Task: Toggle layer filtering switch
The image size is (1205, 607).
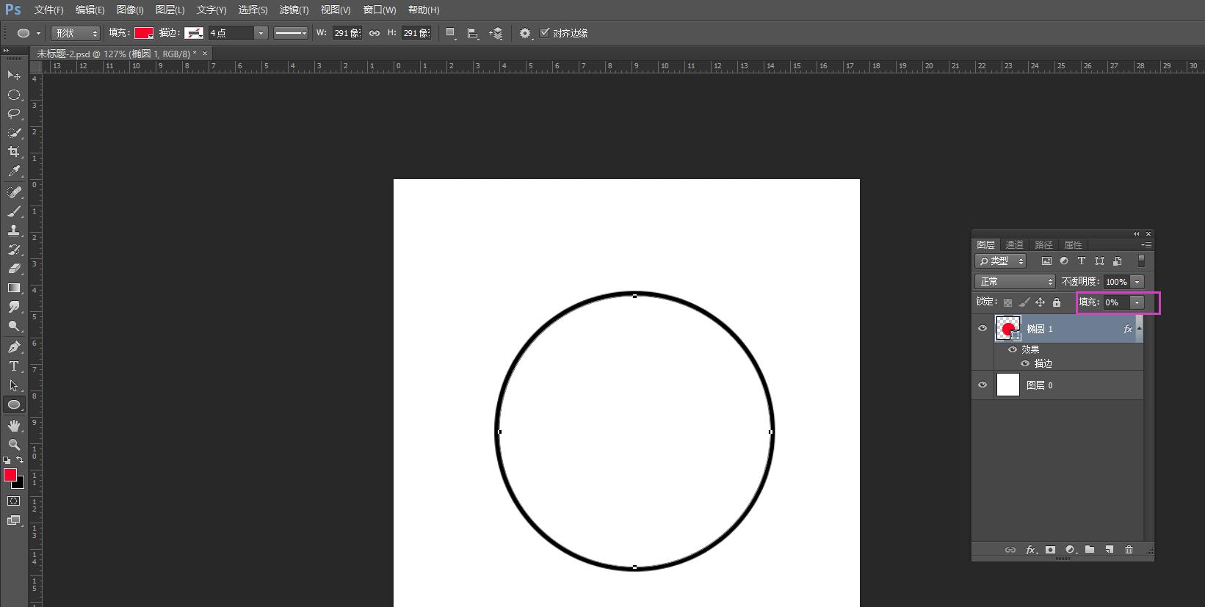Action: click(1141, 261)
